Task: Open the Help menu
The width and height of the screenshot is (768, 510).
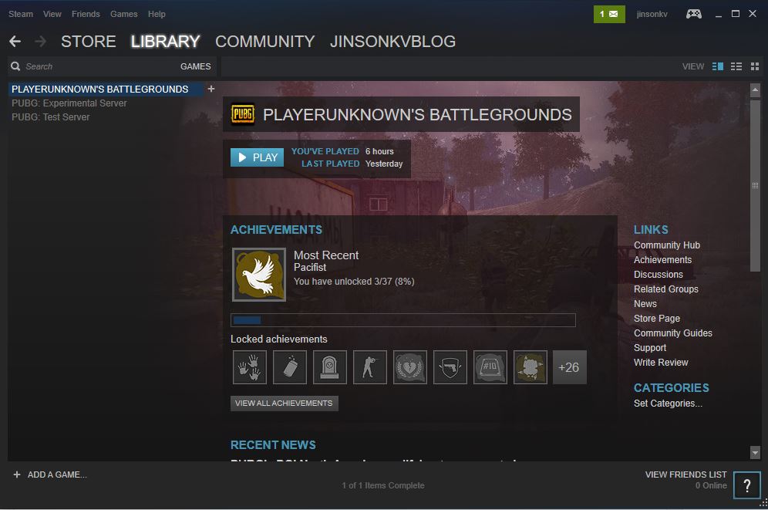Action: [157, 14]
